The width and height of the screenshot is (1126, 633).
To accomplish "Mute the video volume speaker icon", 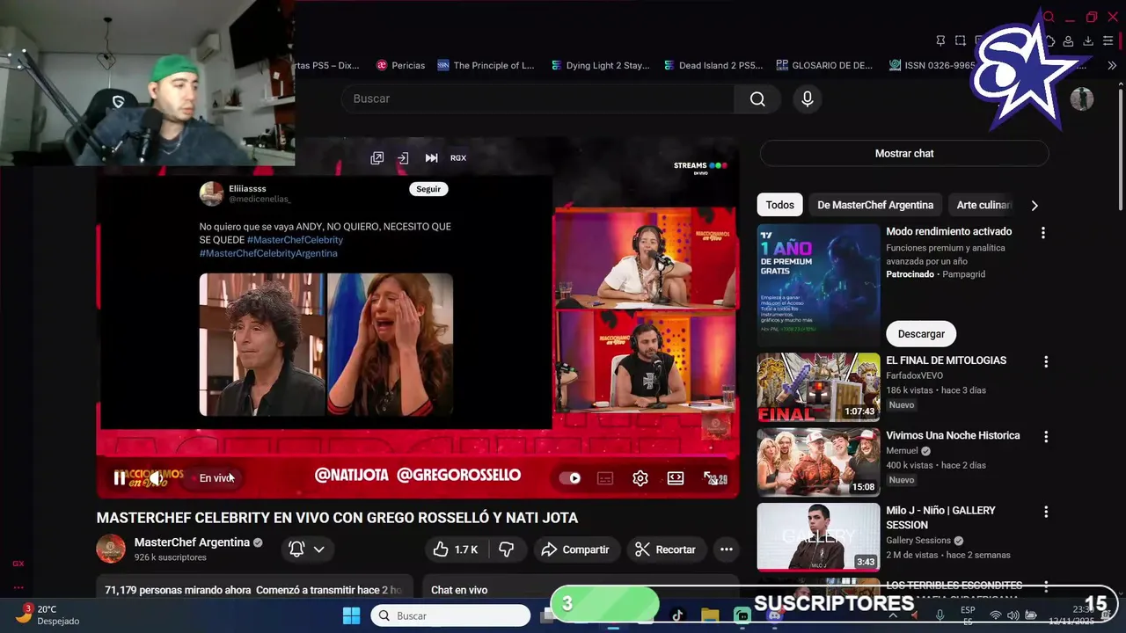I will (156, 478).
